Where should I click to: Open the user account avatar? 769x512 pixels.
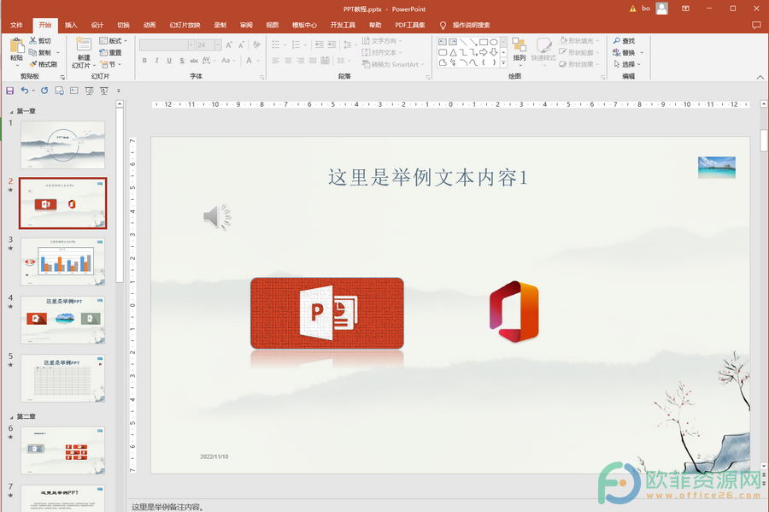tap(662, 9)
